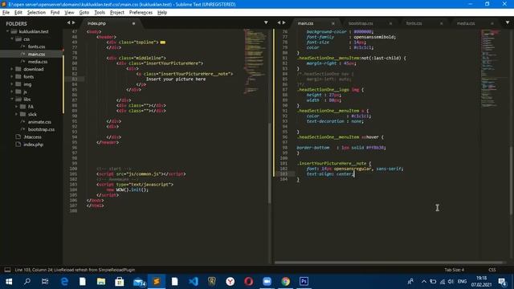Open notification center in system tray

pos(503,282)
